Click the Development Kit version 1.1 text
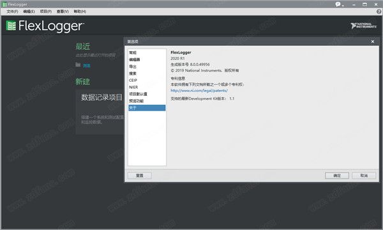Viewport: 383px width, 230px height. [x=202, y=98]
